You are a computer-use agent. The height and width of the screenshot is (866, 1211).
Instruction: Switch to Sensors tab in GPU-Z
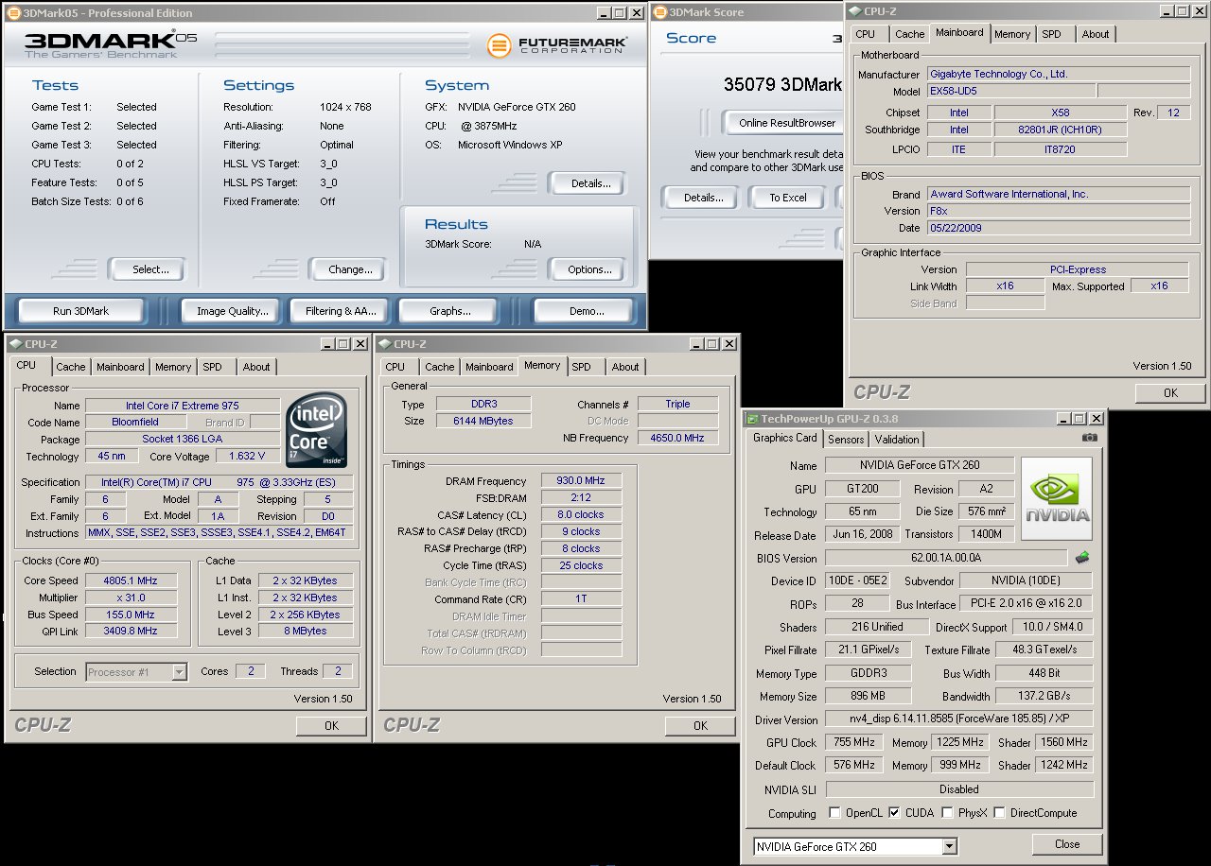pos(845,440)
